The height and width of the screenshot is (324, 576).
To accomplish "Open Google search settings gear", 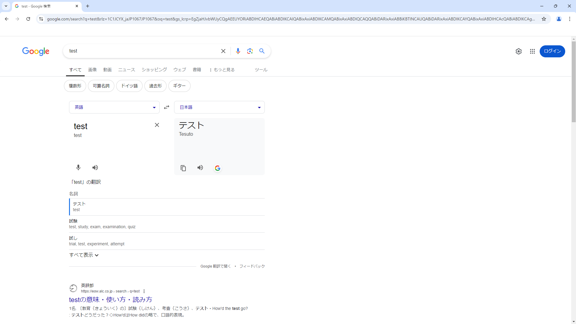I will (519, 51).
